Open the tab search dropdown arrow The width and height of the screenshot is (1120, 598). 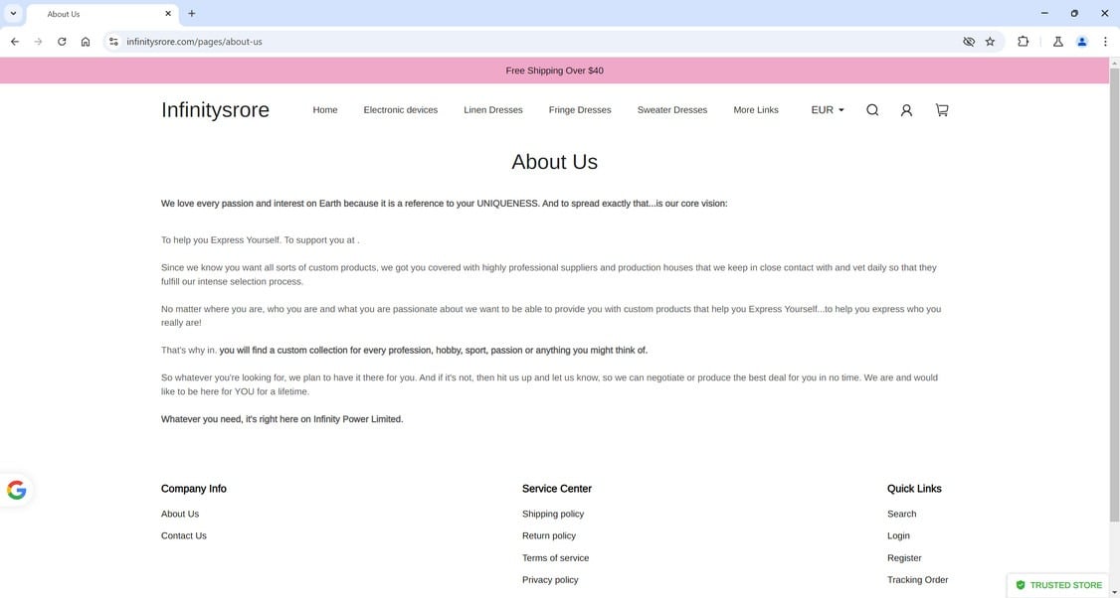(x=13, y=14)
